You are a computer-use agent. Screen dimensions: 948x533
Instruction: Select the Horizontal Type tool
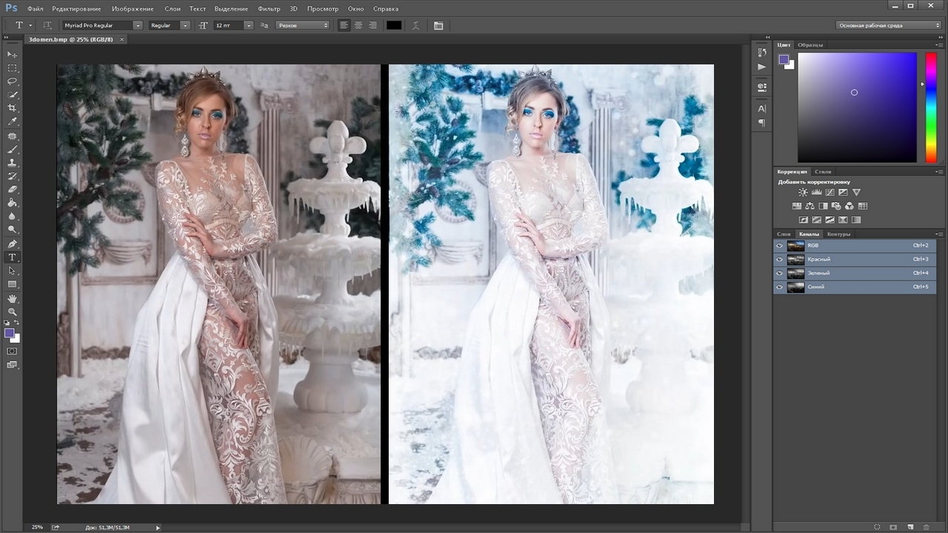pyautogui.click(x=12, y=257)
